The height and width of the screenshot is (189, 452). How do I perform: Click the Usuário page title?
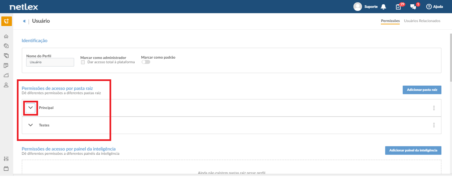[x=41, y=21]
